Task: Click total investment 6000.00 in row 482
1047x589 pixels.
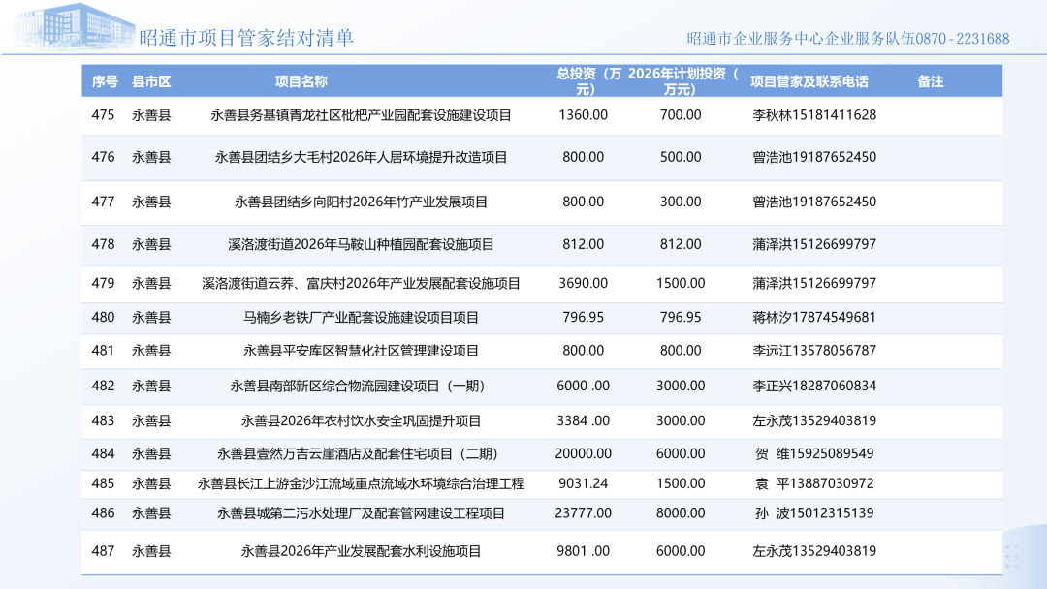Action: (583, 387)
